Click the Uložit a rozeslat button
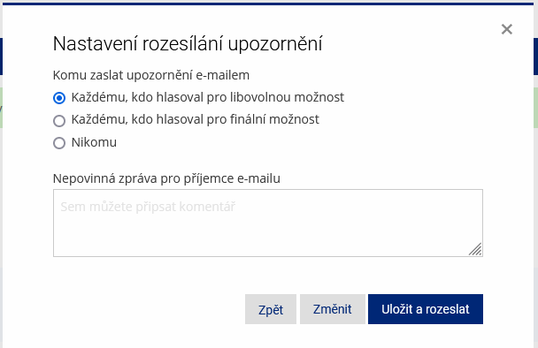The height and width of the screenshot is (348, 538). pyautogui.click(x=426, y=309)
